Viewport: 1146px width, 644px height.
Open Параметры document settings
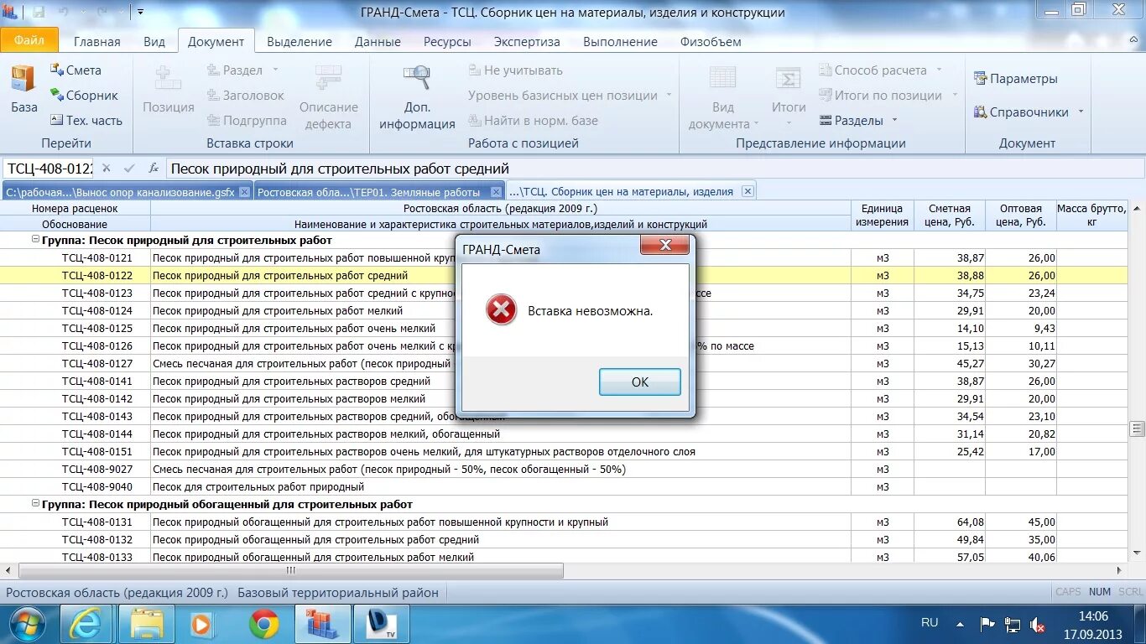tap(1015, 79)
